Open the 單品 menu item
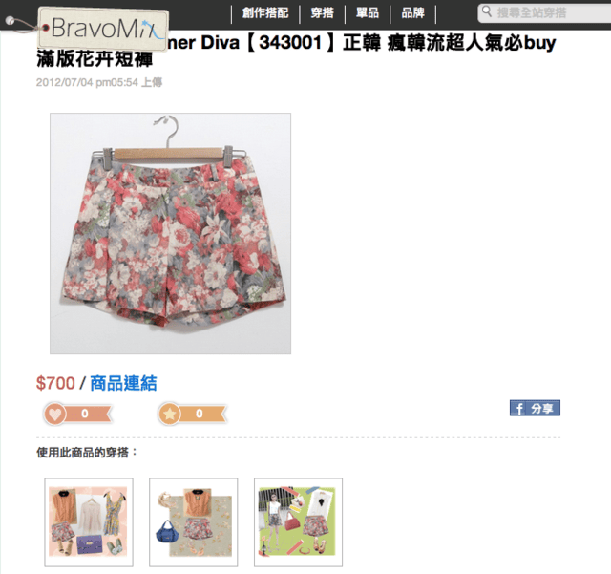Image resolution: width=611 pixels, height=574 pixels. 368,12
